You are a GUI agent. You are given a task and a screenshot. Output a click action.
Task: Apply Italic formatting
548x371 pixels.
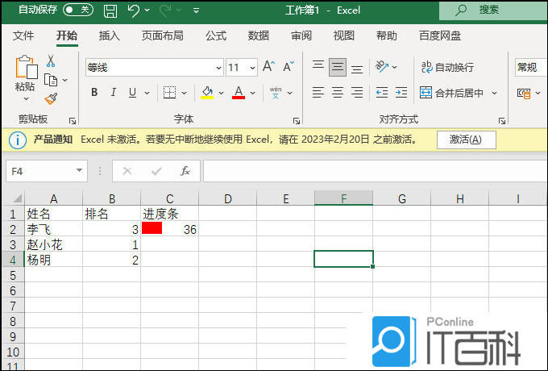(114, 92)
